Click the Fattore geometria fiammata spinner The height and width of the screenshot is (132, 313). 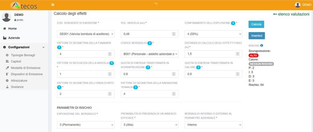tap(110, 54)
